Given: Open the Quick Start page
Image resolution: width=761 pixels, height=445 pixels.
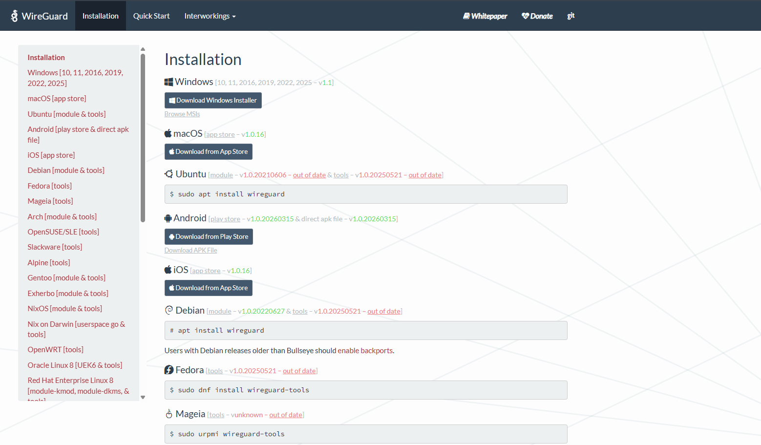Looking at the screenshot, I should pos(151,16).
